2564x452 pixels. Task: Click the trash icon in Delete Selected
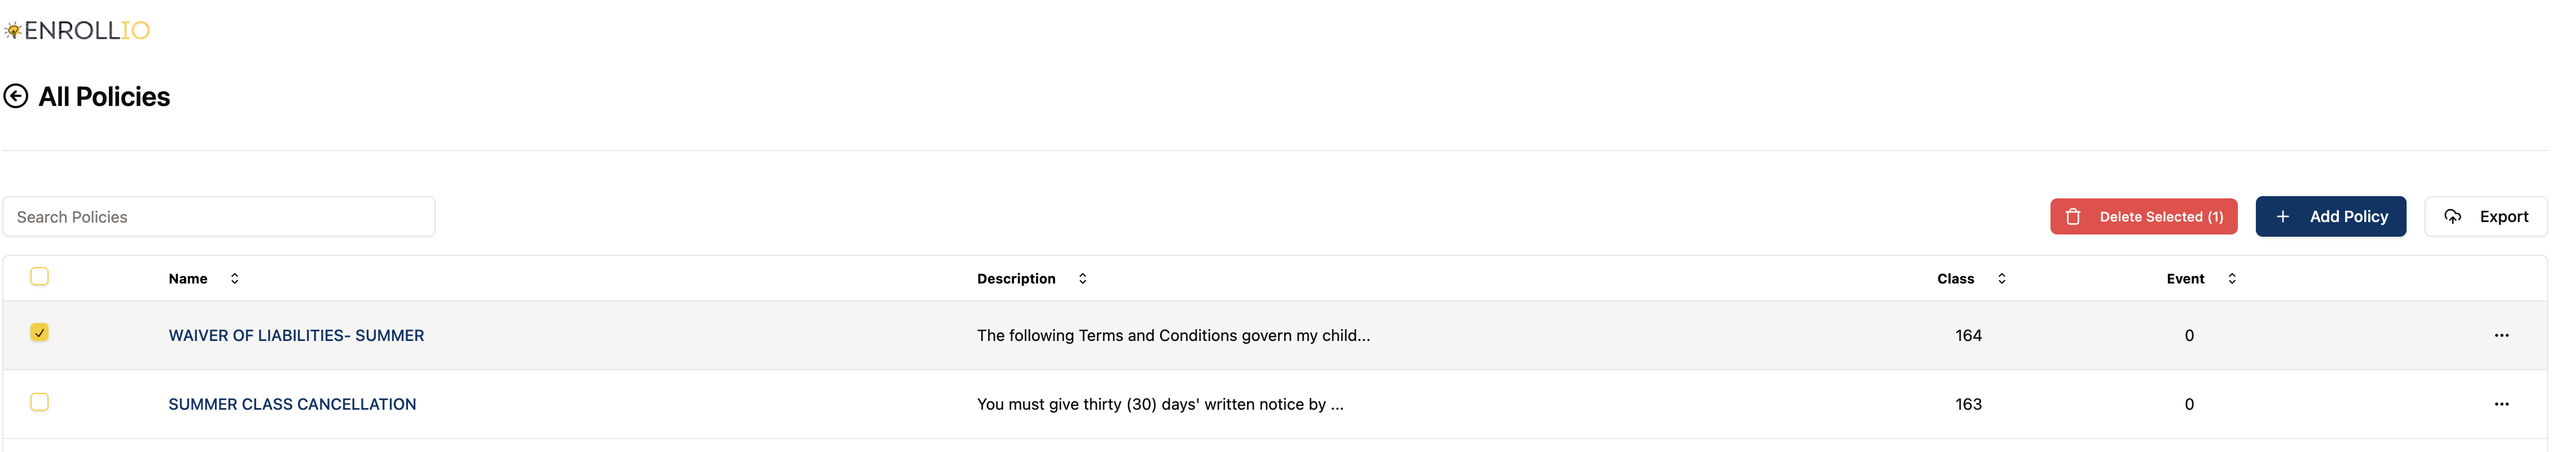tap(2073, 216)
